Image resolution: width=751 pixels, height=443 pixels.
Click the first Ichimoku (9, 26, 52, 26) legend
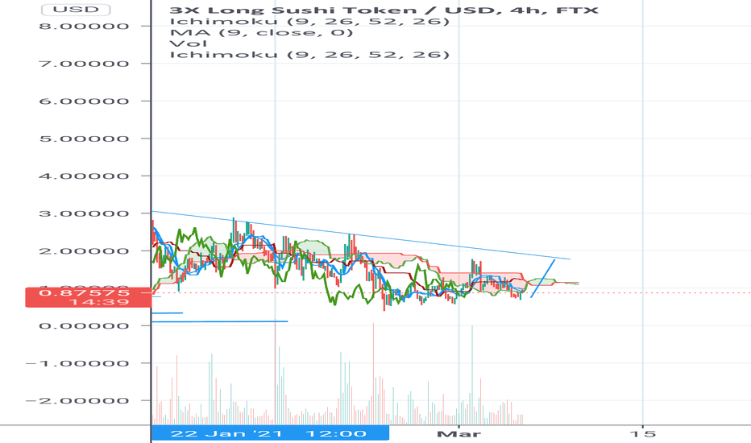(309, 21)
